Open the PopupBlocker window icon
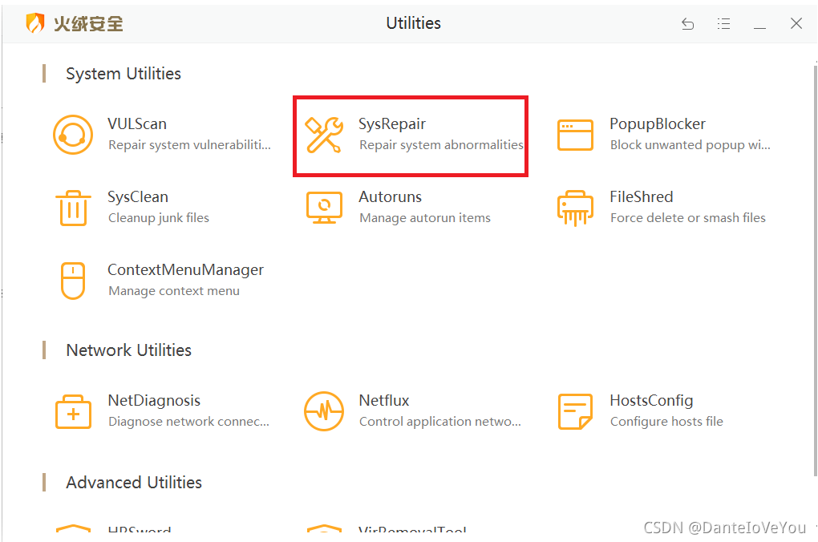The width and height of the screenshot is (818, 542). click(575, 135)
